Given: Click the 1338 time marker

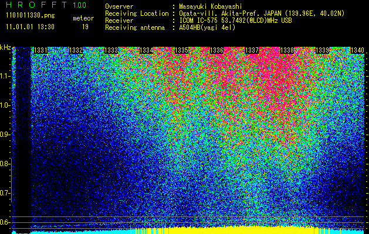Looking at the screenshot, I should 287,50.
